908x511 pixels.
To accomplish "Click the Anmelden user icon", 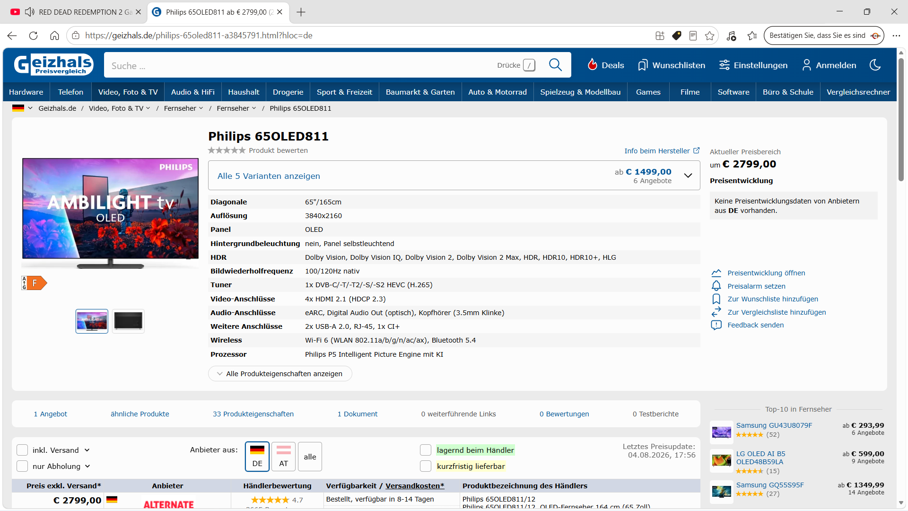I will coord(806,65).
